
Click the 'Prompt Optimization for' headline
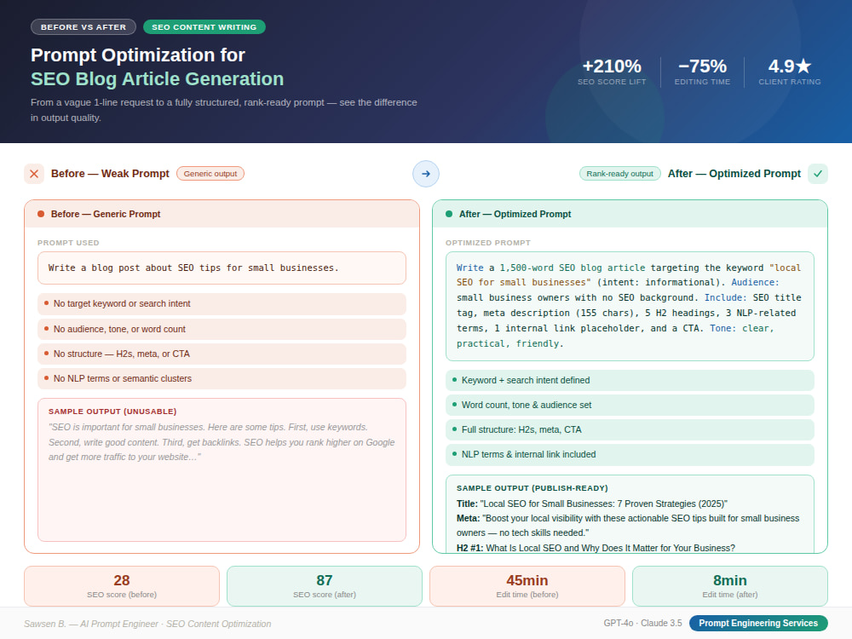point(138,55)
